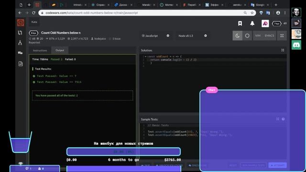Switch to light theme sun toggle
Image resolution: width=306 pixels, height=172 pixels.
pos(247,36)
